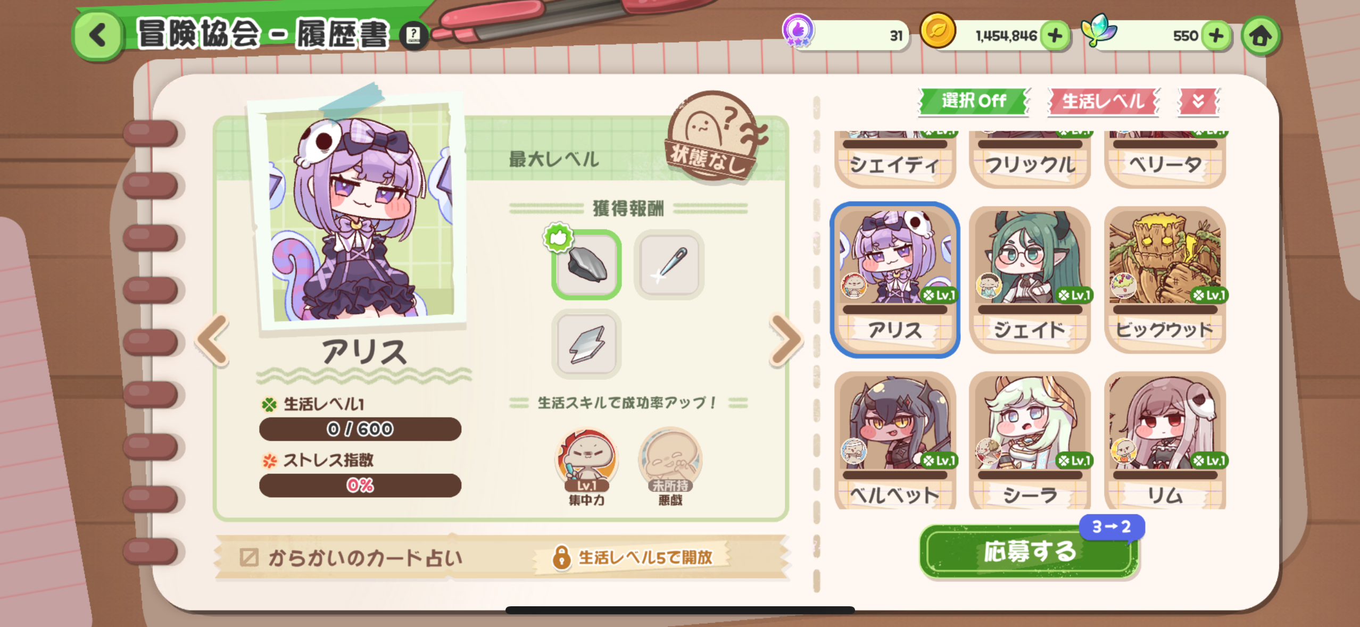
Task: Open the 生活レベル sort dropdown
Action: point(1103,101)
